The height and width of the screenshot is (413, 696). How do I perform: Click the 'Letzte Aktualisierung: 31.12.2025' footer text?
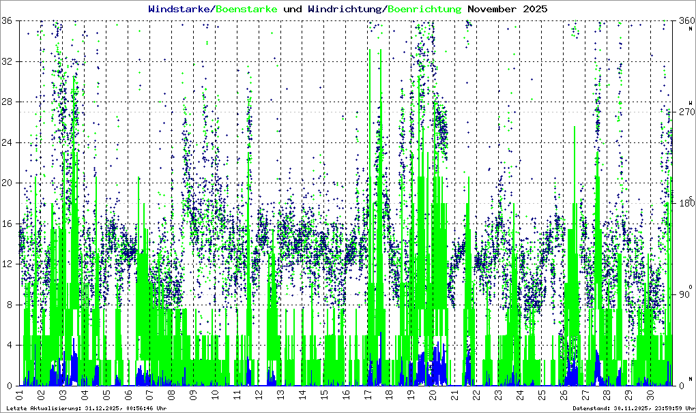(x=64, y=408)
